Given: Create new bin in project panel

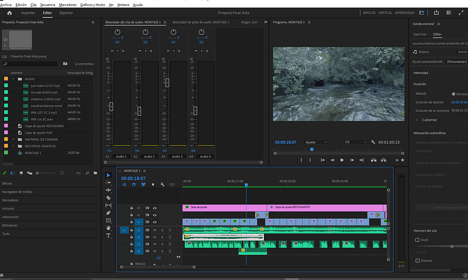Looking at the screenshot, I should click(x=95, y=173).
